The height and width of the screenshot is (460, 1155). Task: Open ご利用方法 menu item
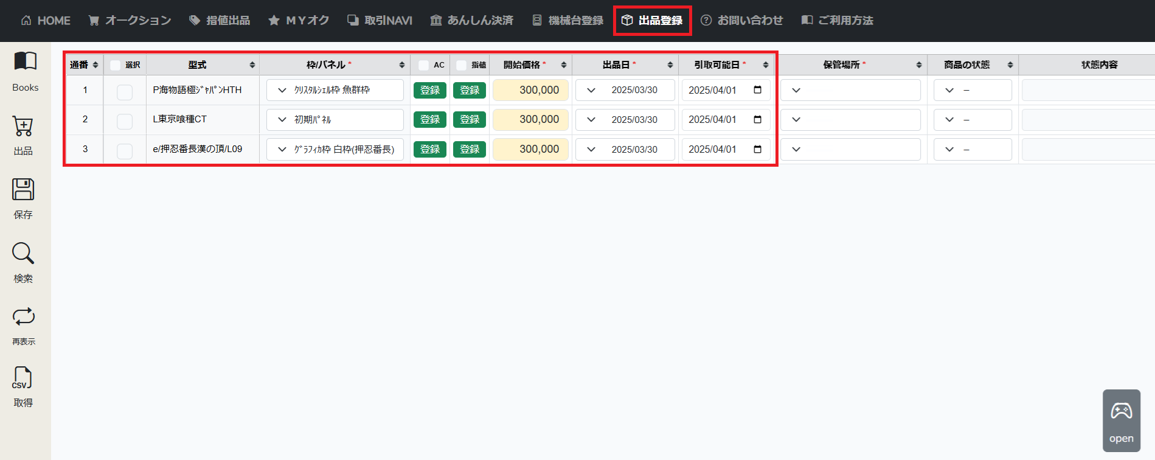click(838, 21)
